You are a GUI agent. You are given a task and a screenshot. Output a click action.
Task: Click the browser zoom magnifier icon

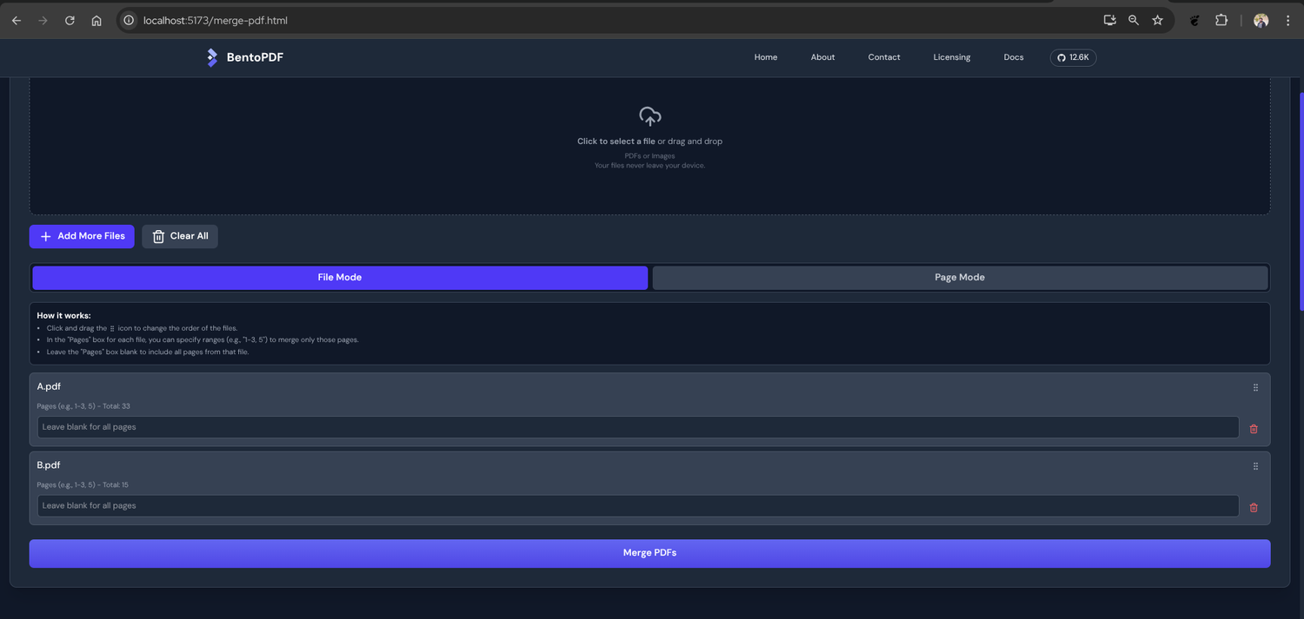[1134, 20]
